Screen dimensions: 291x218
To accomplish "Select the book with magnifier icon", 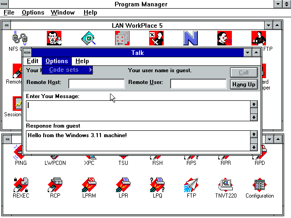I will coord(88,38).
